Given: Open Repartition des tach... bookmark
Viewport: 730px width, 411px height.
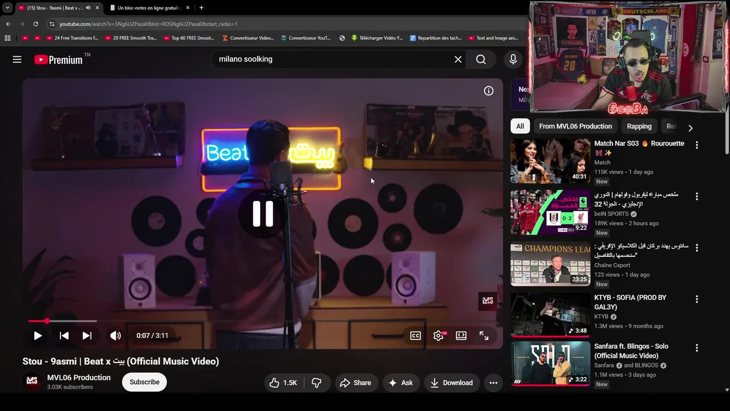Looking at the screenshot, I should [x=436, y=38].
